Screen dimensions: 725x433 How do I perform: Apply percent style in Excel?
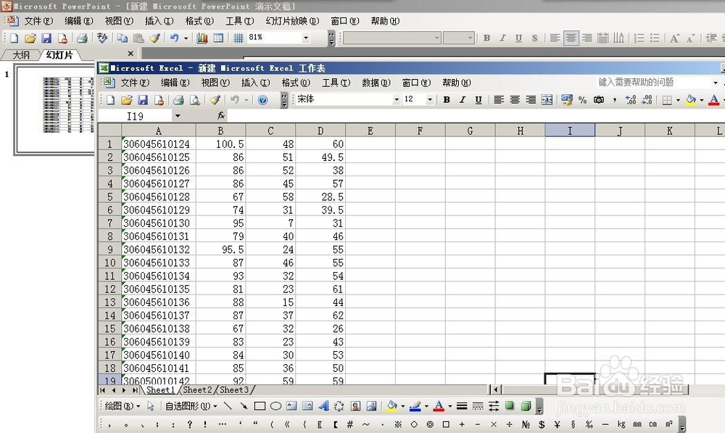point(583,99)
